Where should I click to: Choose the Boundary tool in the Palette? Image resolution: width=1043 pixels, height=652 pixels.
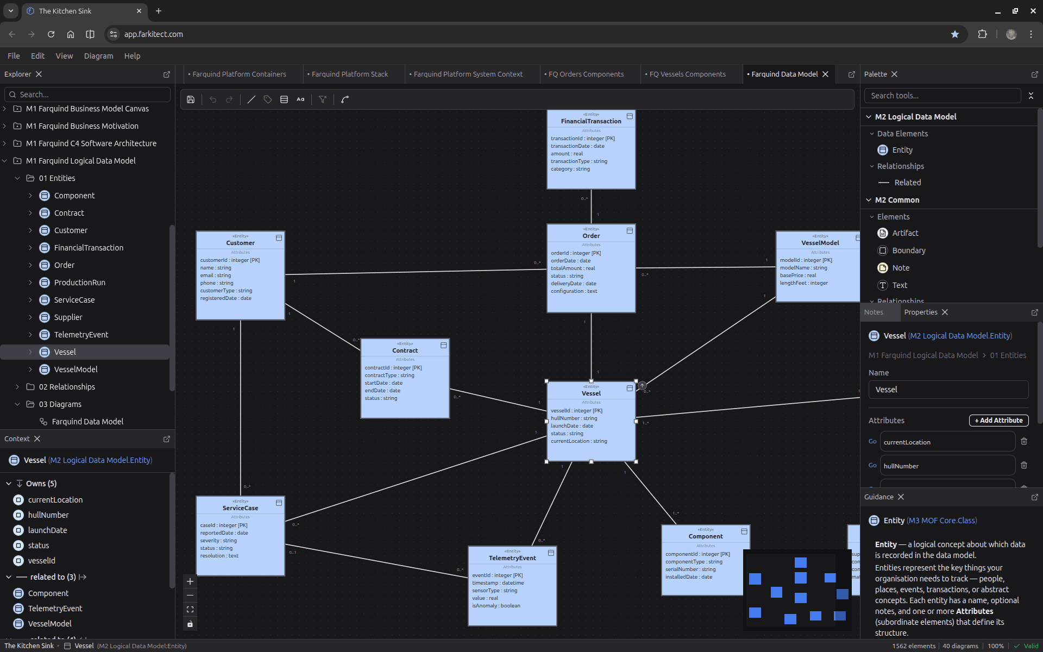[908, 250]
